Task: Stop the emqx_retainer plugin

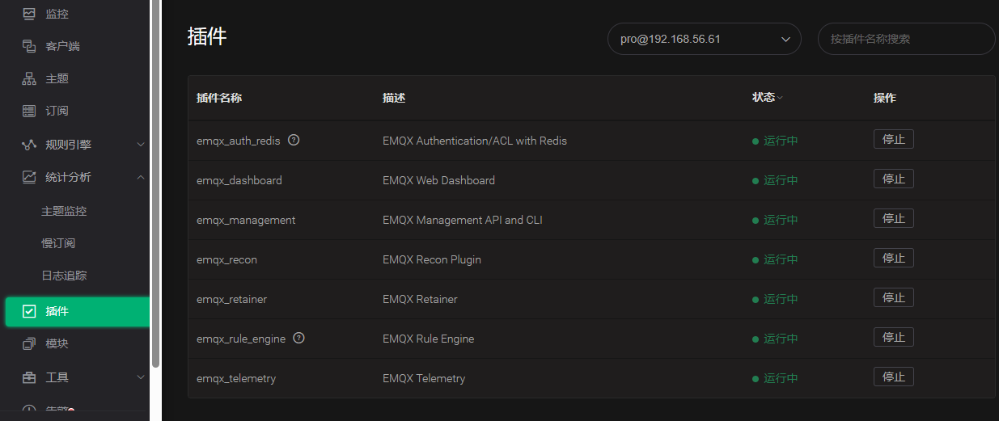Action: pos(893,298)
